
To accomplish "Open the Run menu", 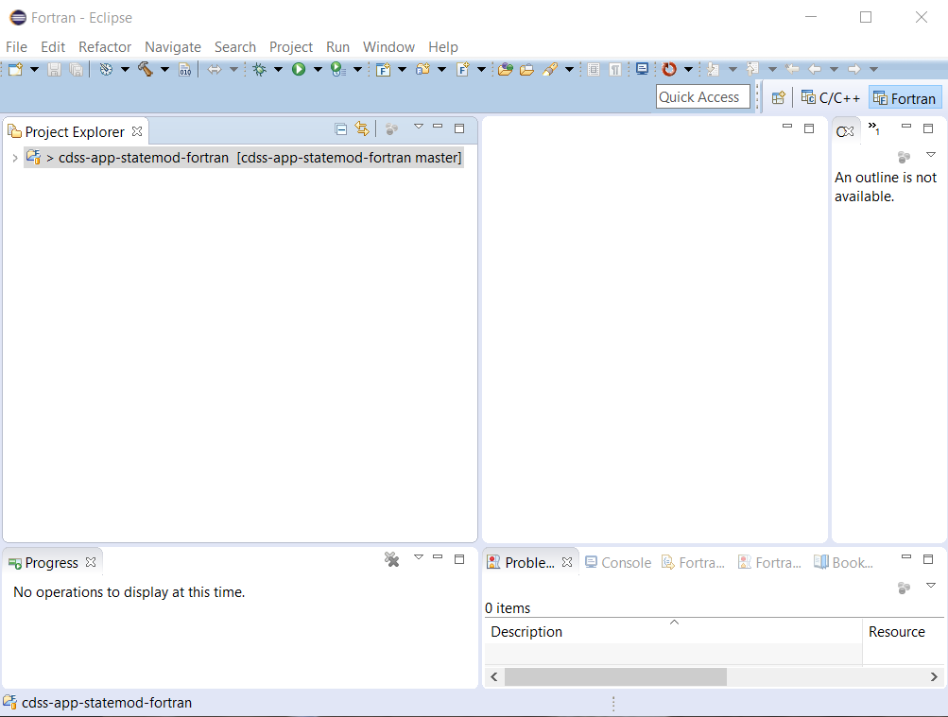I will coord(338,47).
